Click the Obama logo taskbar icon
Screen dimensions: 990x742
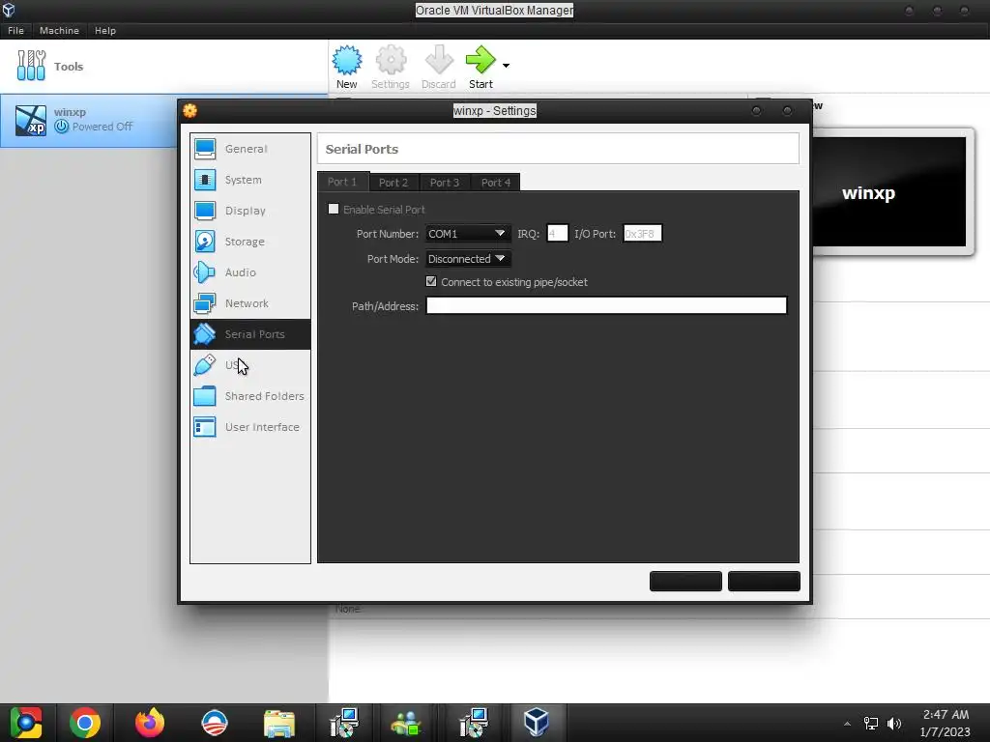215,723
